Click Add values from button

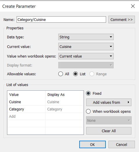click(x=109, y=102)
